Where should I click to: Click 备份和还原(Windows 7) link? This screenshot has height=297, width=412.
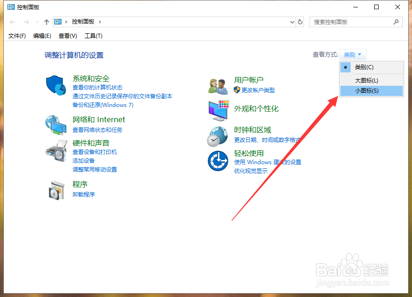(x=103, y=105)
